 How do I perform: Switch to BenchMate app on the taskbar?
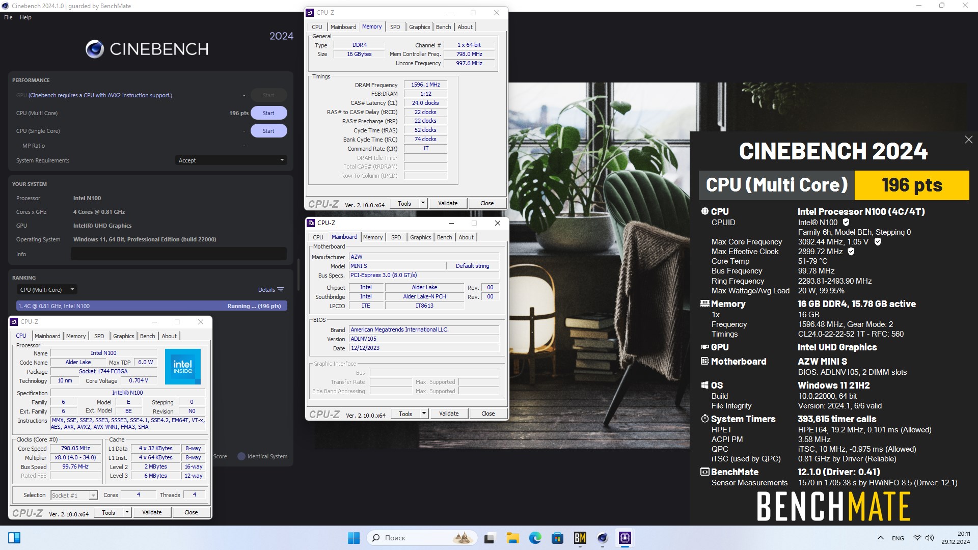[580, 538]
